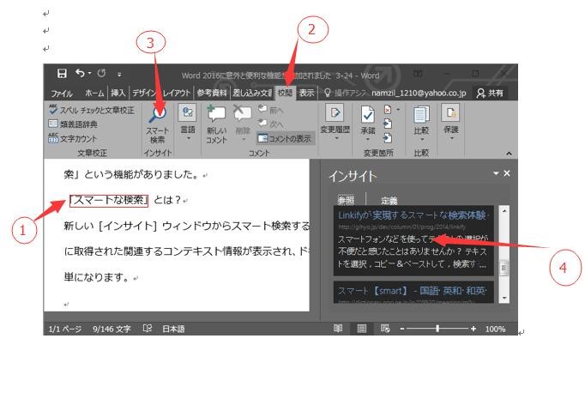Viewport: 585px width, 405px height.
Task: Switch to the 挿入 tab
Action: (x=118, y=93)
